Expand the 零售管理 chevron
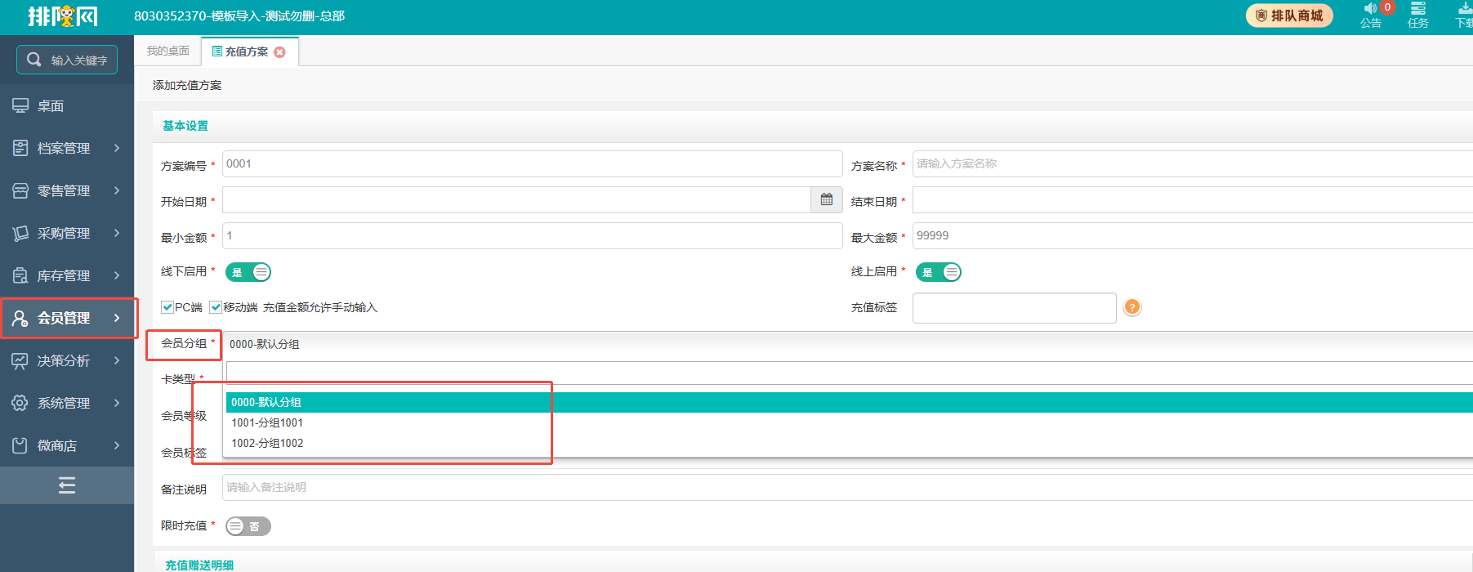The image size is (1473, 572). [x=117, y=190]
